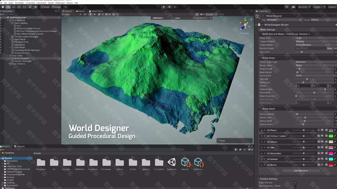Select the Hand tool
Image resolution: width=337 pixels, height=189 pixels.
tap(3, 7)
